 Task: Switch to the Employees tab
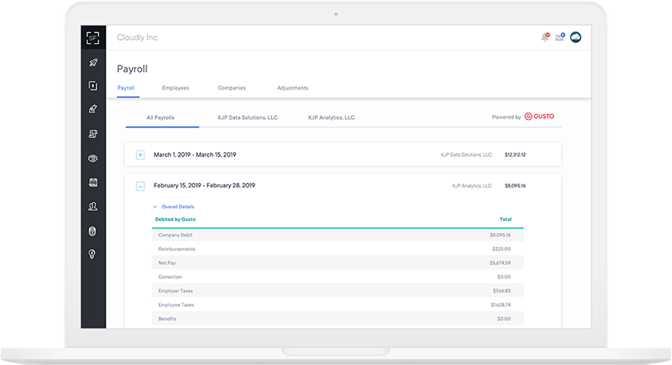pyautogui.click(x=175, y=88)
